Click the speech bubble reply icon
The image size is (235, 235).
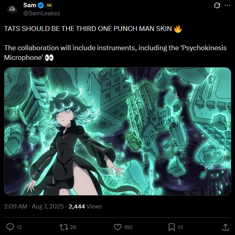tap(10, 227)
